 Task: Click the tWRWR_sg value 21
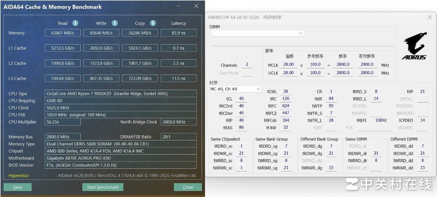(286, 168)
